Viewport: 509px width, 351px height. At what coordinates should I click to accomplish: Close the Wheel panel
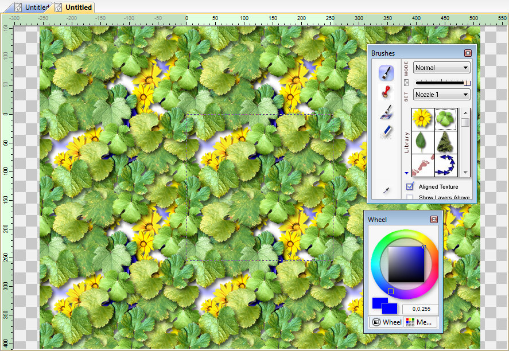(434, 219)
